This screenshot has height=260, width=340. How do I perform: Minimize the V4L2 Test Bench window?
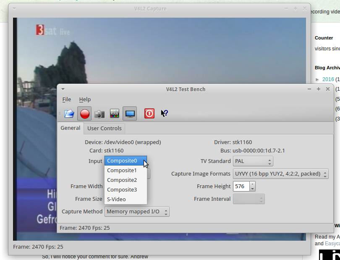coord(309,89)
